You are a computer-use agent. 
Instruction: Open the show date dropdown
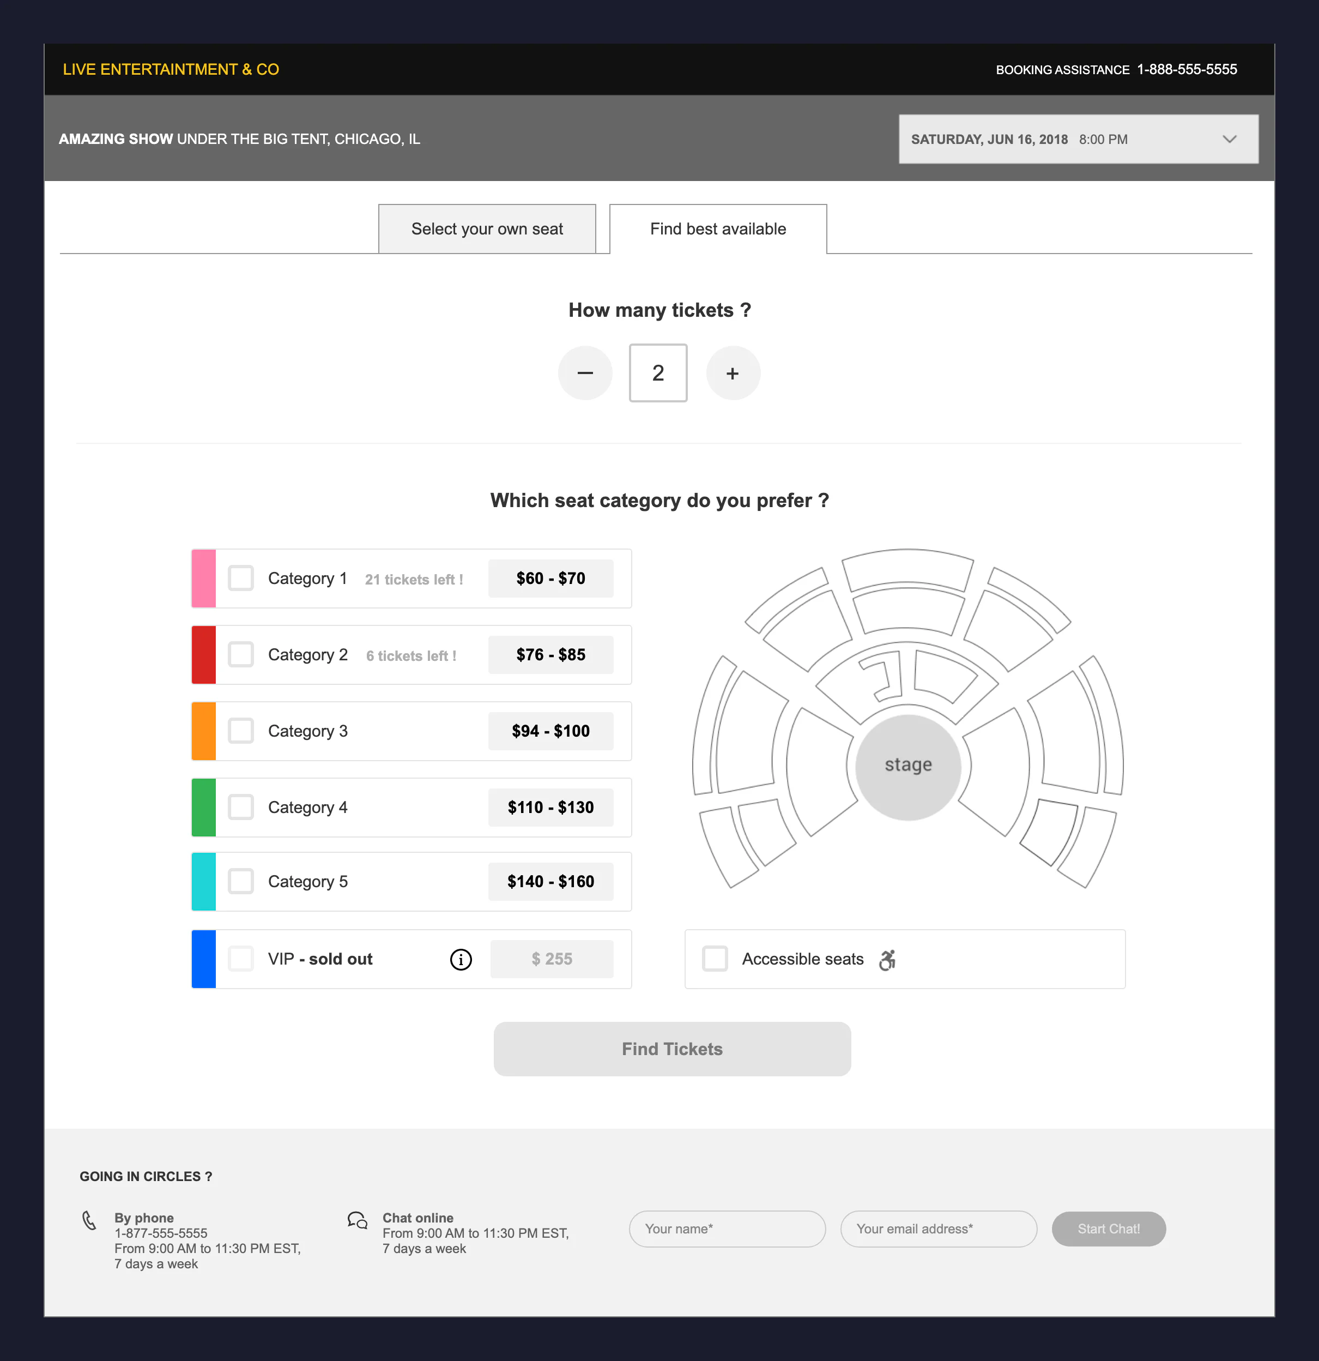pyautogui.click(x=1078, y=139)
